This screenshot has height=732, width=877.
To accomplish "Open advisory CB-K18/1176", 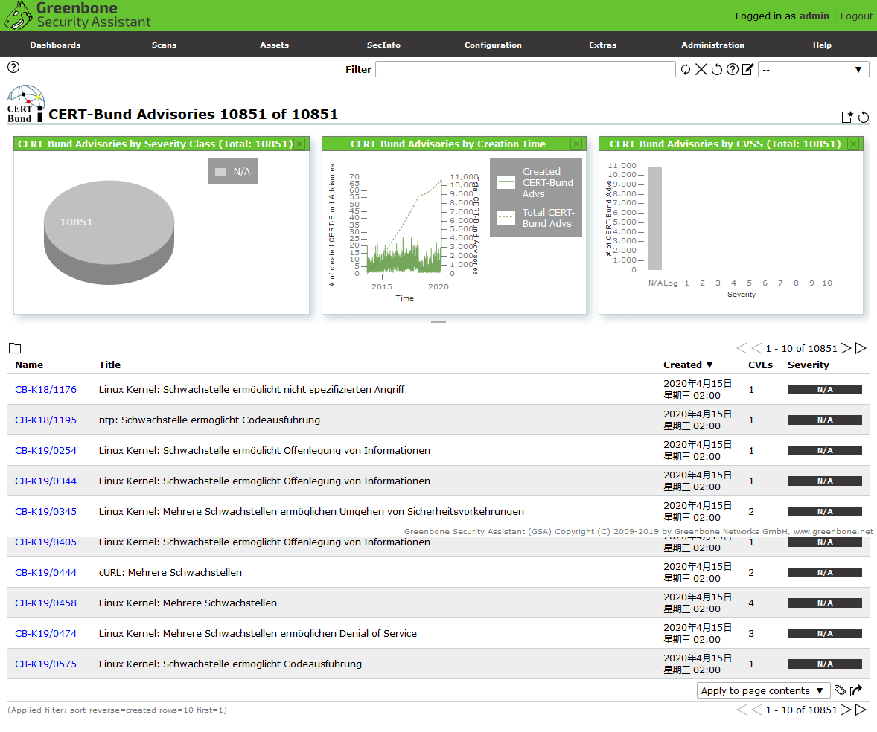I will point(46,390).
